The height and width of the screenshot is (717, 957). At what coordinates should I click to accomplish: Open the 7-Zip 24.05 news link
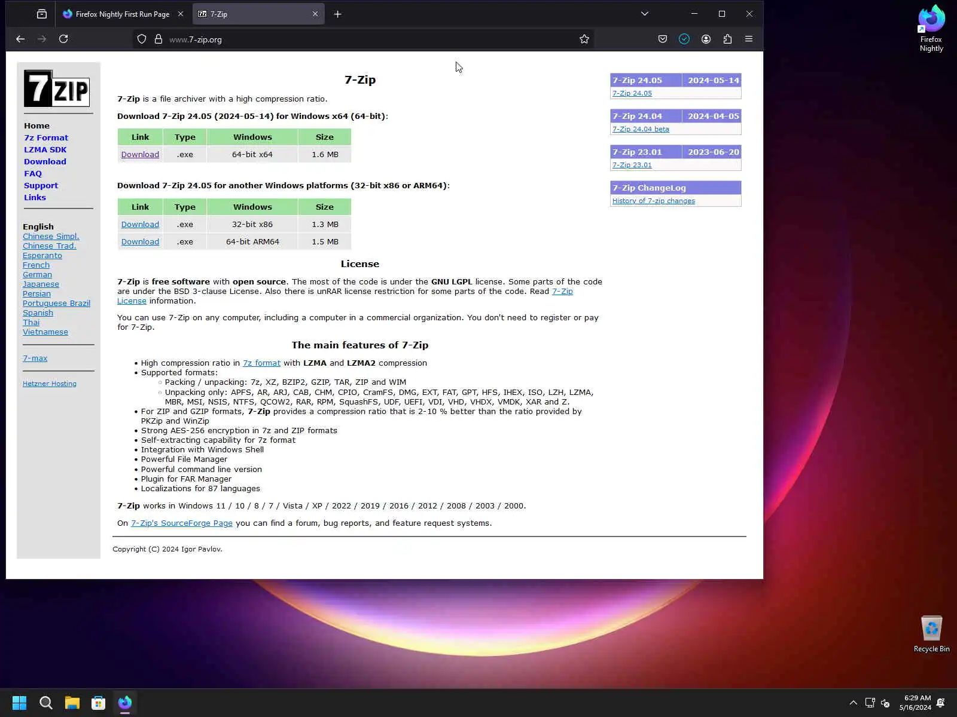(632, 93)
